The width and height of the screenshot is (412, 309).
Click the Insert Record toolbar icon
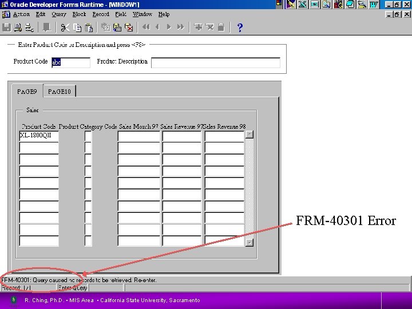(x=199, y=27)
